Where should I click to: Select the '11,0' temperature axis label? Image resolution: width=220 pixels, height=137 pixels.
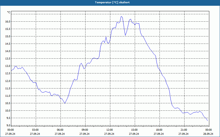pos(8,96)
